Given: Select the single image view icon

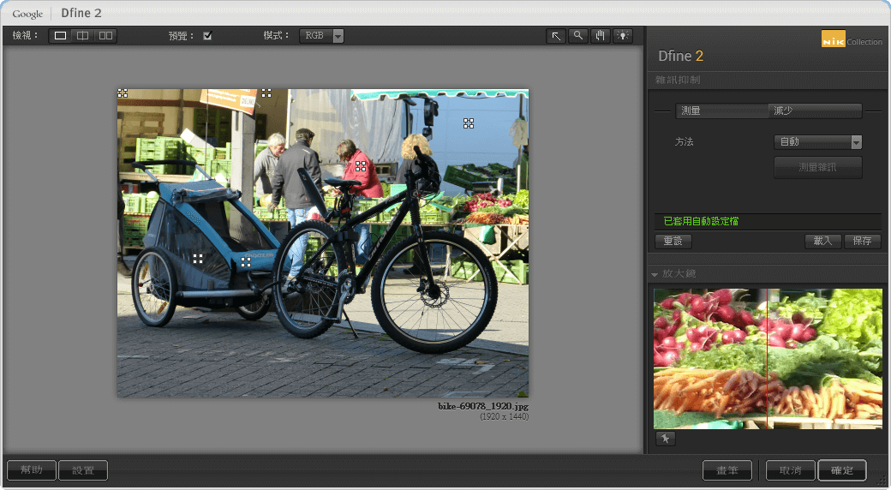Looking at the screenshot, I should coord(60,36).
